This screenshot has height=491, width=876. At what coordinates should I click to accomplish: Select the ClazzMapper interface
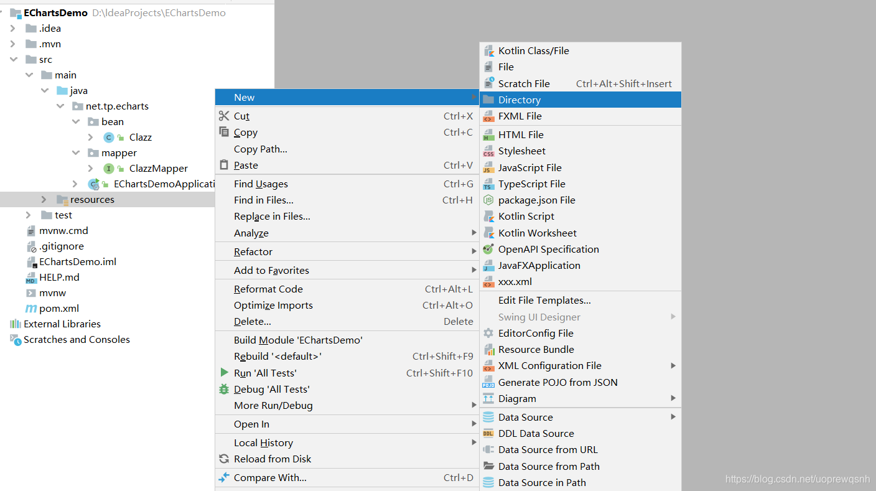[x=158, y=169]
